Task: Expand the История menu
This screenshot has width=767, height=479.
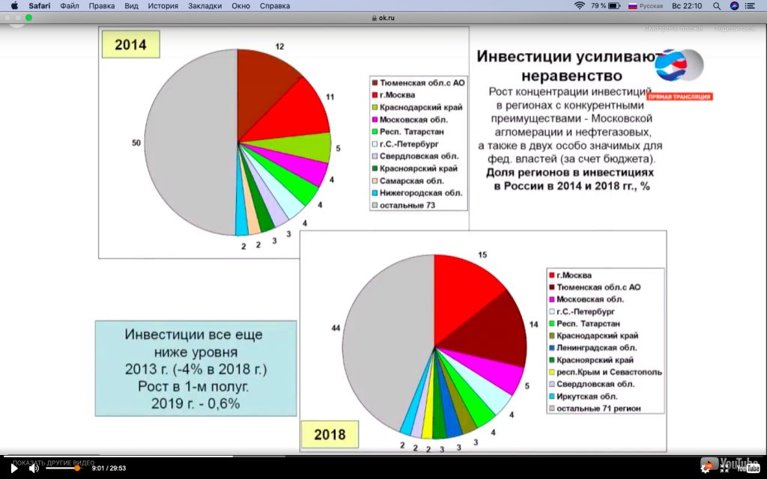Action: tap(163, 5)
